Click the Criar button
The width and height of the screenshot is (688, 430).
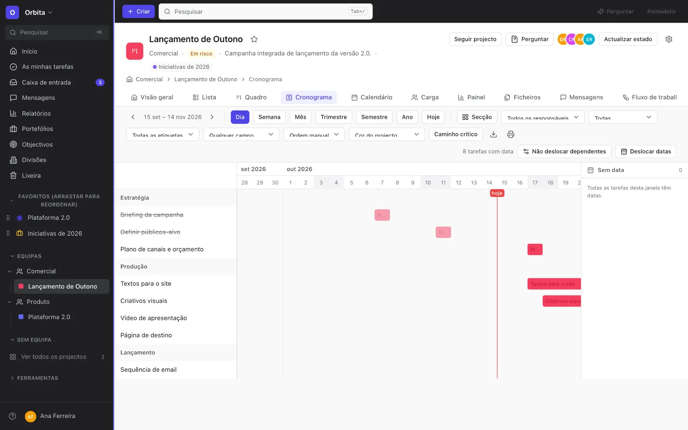pos(138,12)
